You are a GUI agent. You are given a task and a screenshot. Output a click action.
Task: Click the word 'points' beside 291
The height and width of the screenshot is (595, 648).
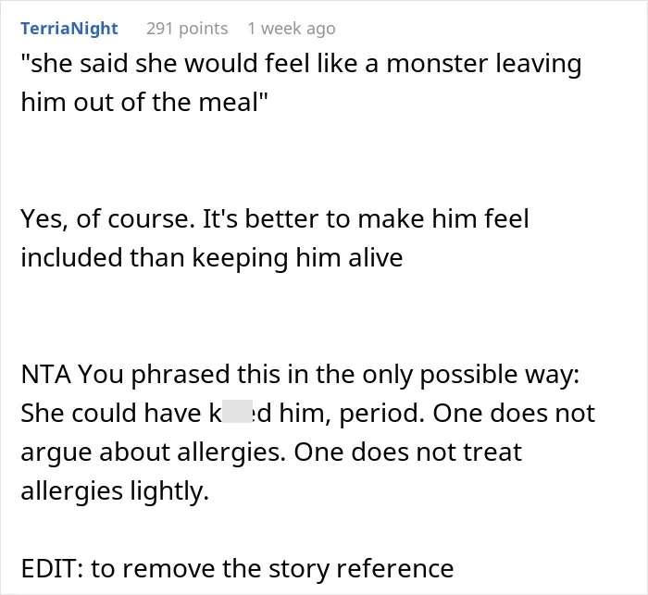coord(204,29)
